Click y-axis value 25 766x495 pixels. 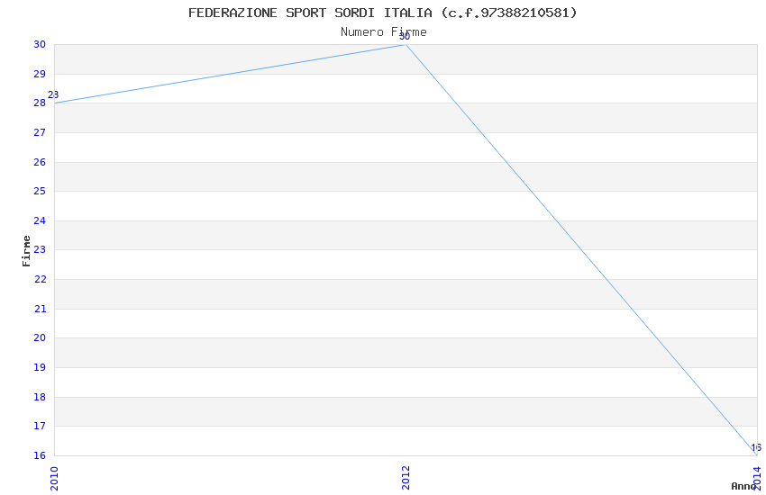point(40,191)
